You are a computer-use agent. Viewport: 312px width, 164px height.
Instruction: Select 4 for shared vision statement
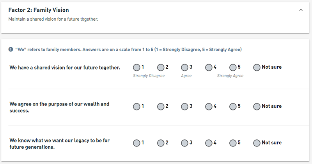coord(209,67)
